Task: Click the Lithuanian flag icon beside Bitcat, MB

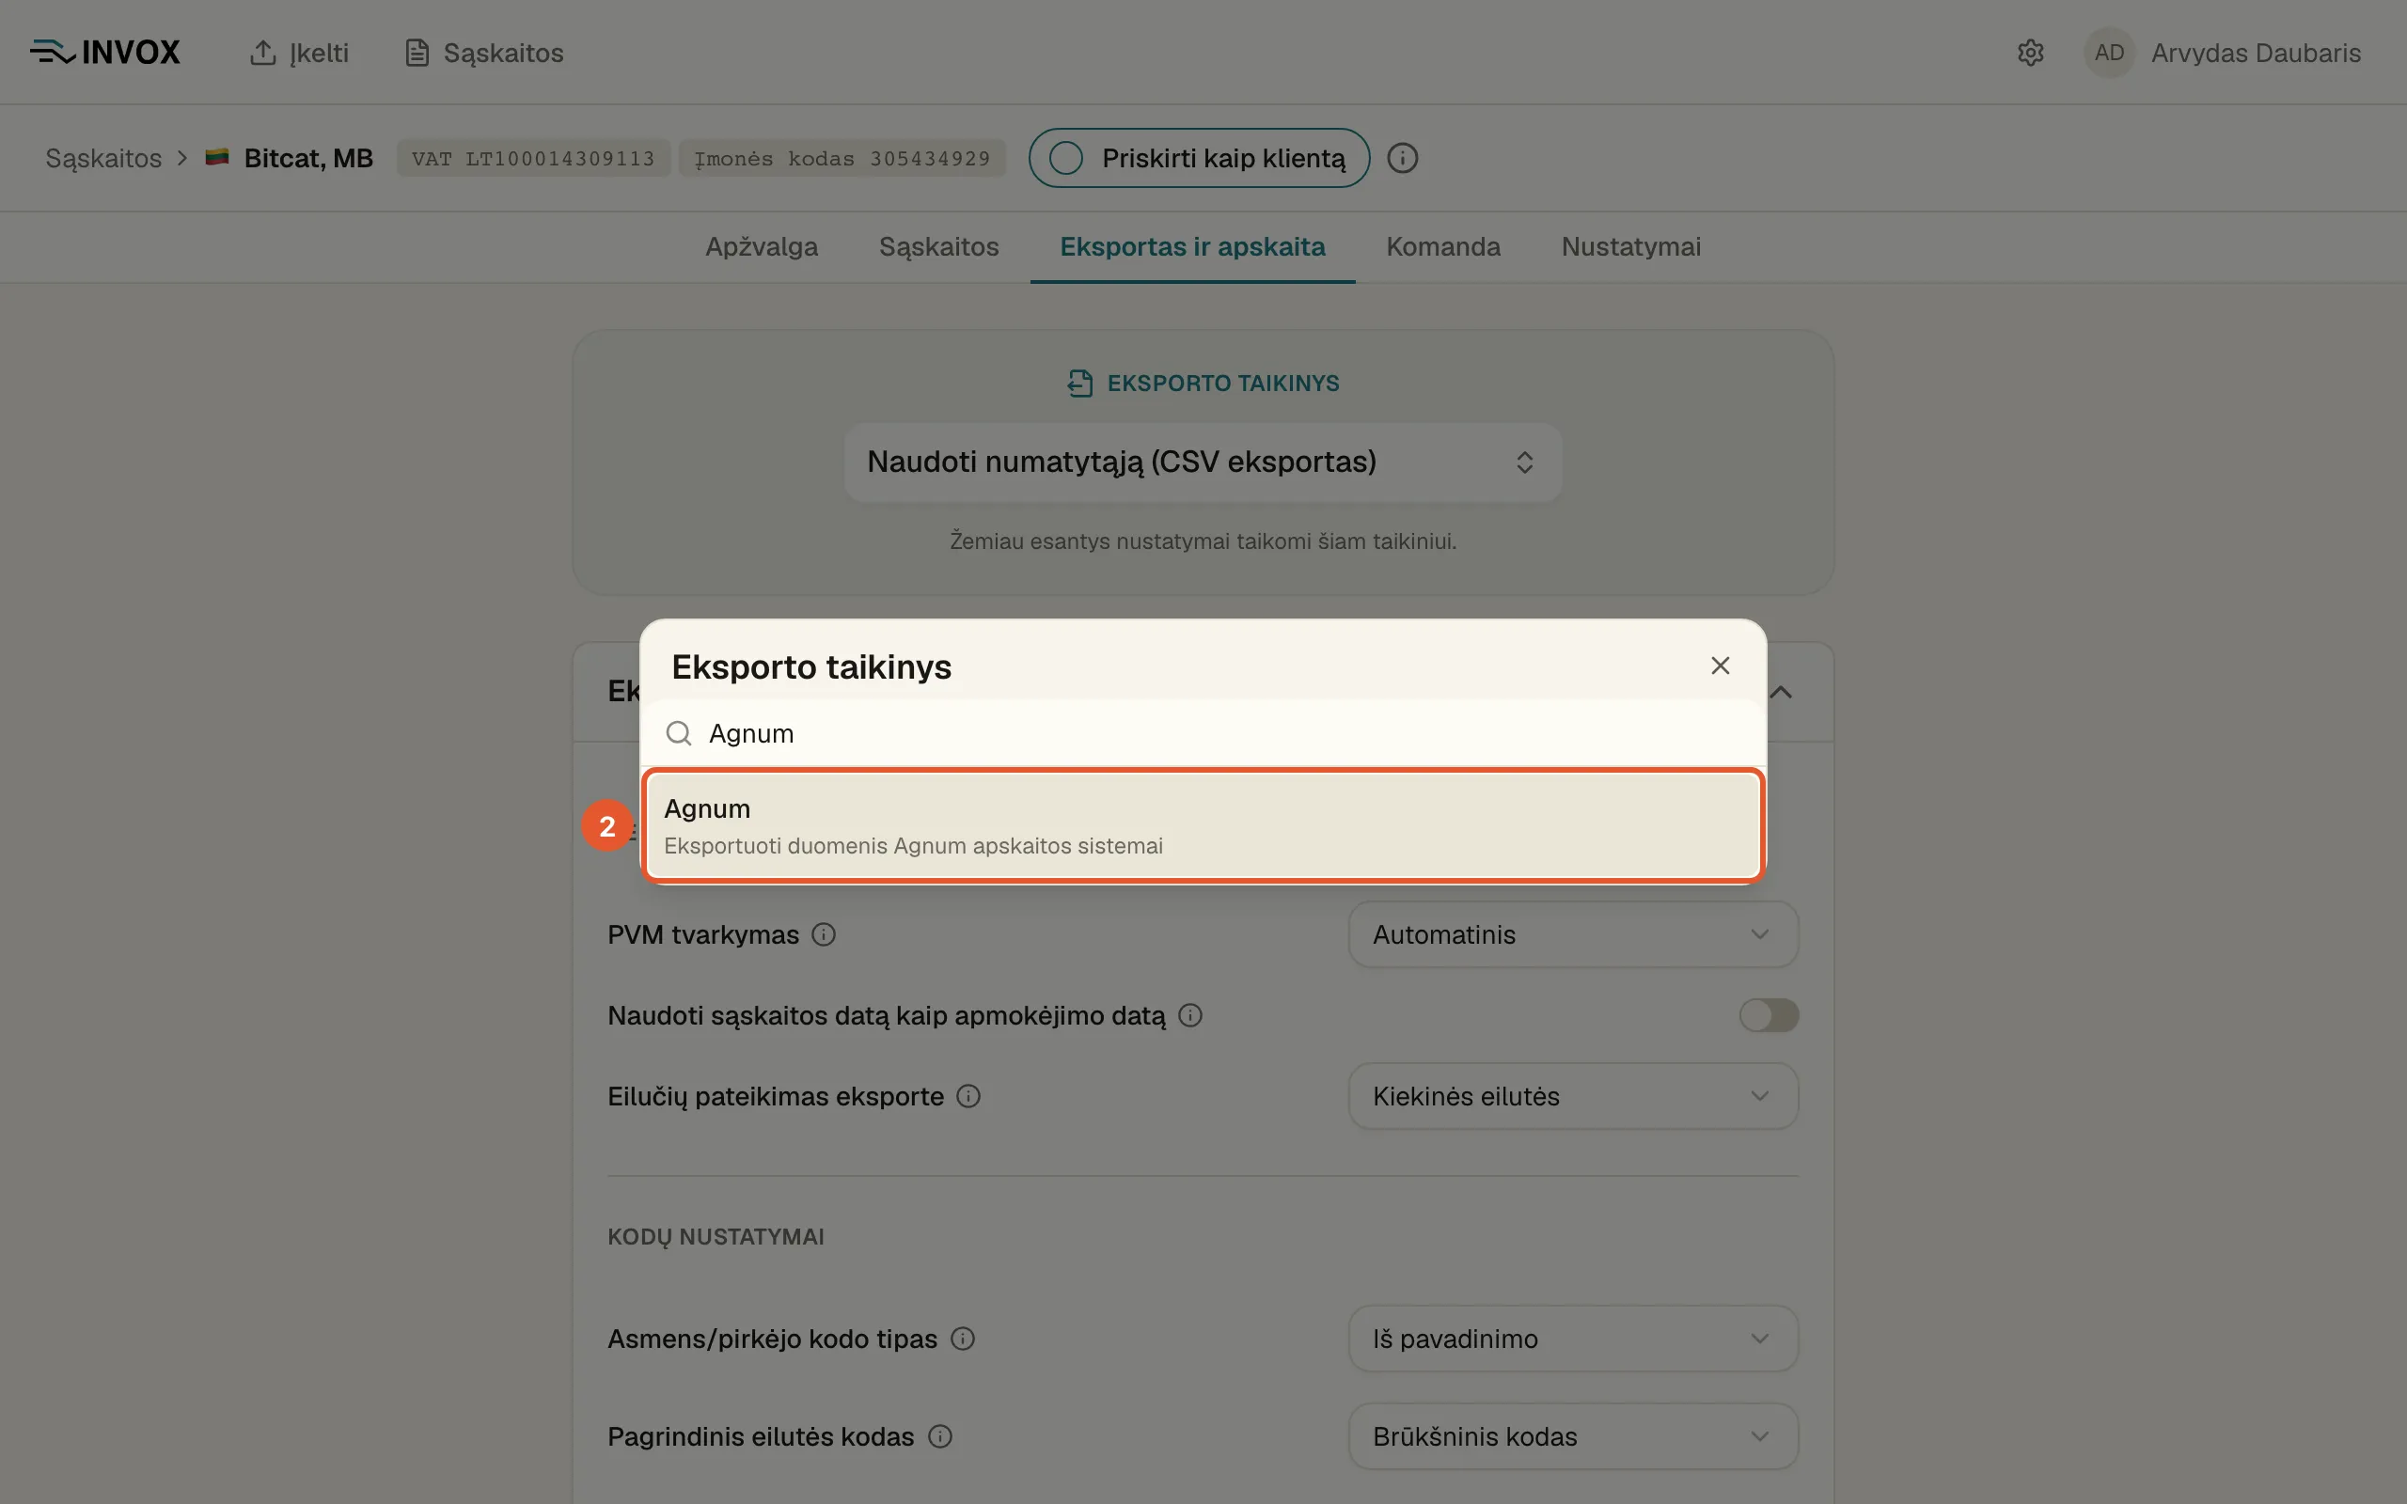Action: coord(217,157)
